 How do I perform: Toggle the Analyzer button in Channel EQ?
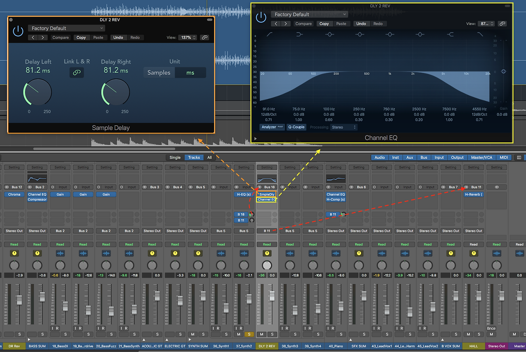(x=272, y=127)
